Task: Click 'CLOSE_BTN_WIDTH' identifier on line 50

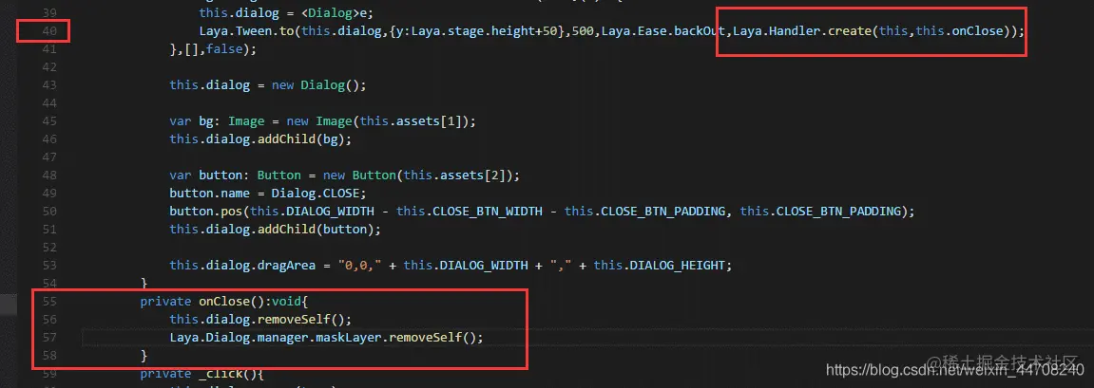Action: 487,211
